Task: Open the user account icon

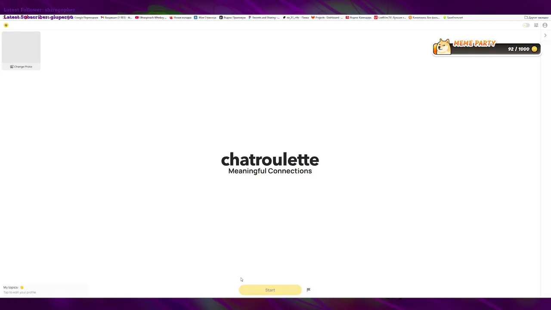Action: [545, 25]
